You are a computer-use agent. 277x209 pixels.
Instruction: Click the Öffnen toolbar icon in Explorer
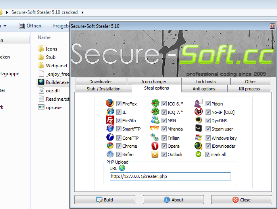(22, 26)
